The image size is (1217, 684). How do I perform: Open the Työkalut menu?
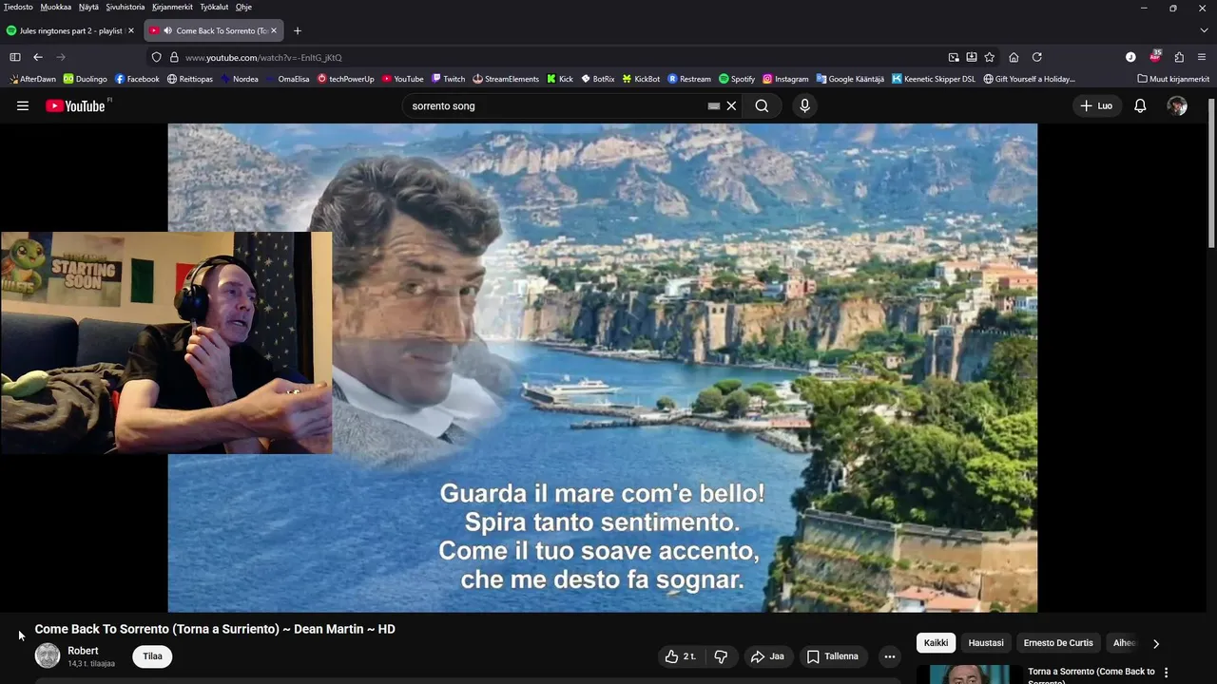[214, 7]
